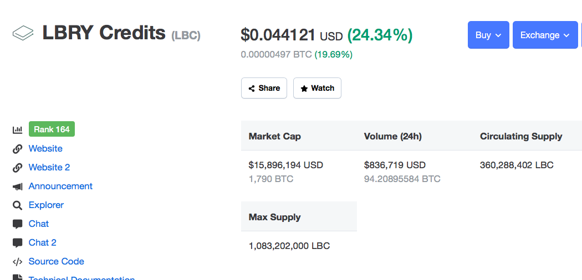Image resolution: width=582 pixels, height=280 pixels.
Task: Open the Explorer link
Action: point(46,205)
